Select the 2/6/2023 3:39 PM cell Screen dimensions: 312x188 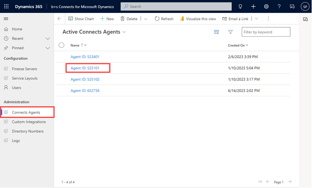(243, 57)
